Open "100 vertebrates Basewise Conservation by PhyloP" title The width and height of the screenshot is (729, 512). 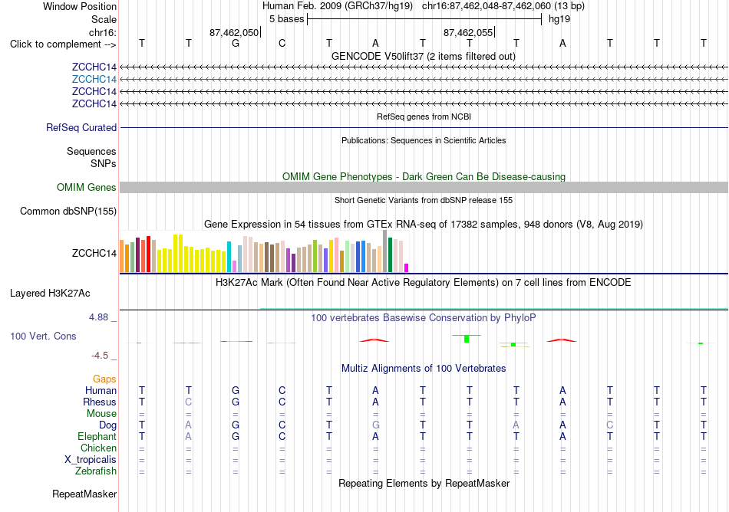(423, 318)
